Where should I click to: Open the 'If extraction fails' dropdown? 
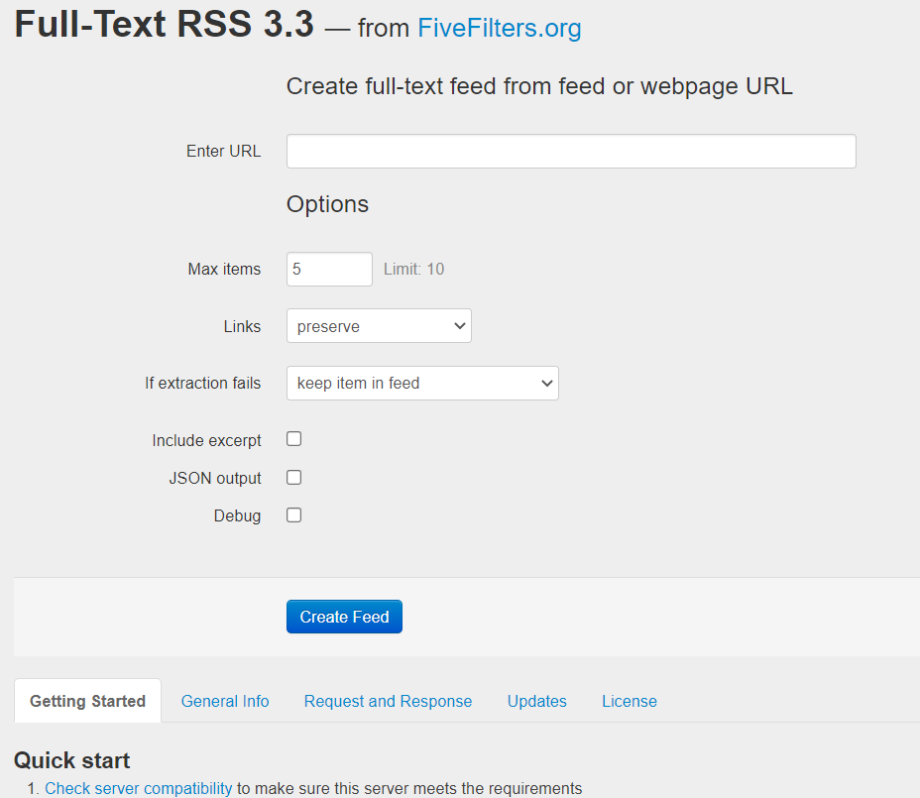coord(422,384)
